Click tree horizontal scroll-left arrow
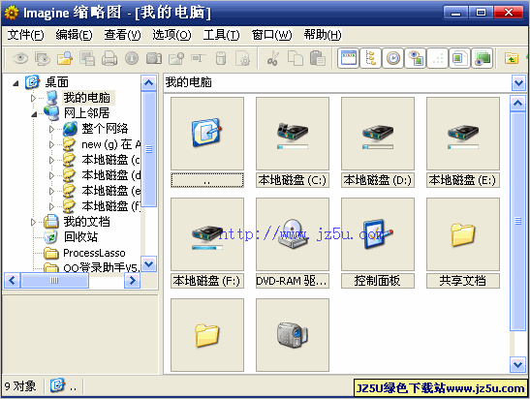Viewport: 530px width, 399px height. pos(13,281)
